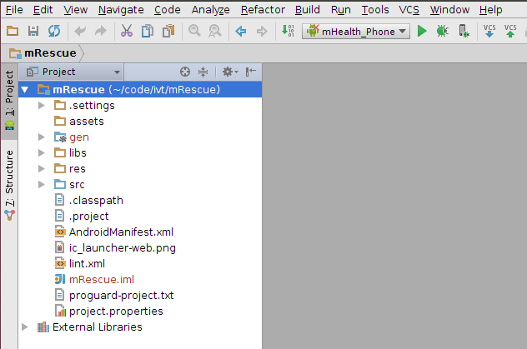Open the Build menu
Viewport: 527px width, 349px height.
(308, 10)
